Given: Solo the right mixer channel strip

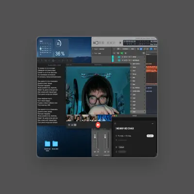Looking at the screenshot, I should click(x=108, y=152).
